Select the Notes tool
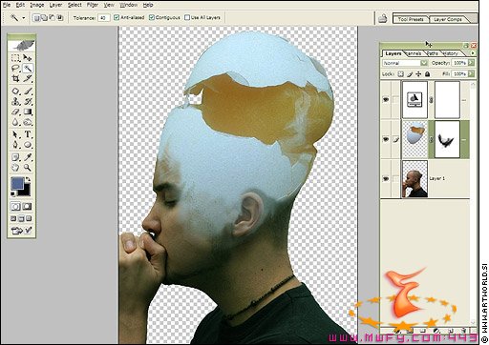Viewport: 489px width, 345px height. [15, 157]
